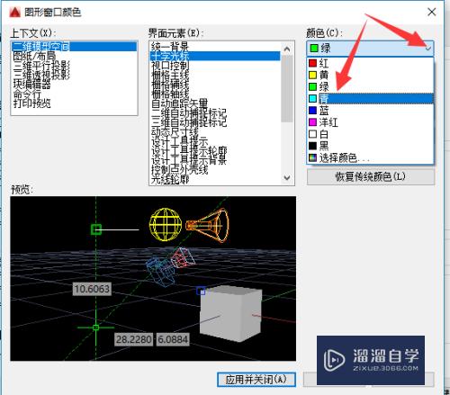Select 三维自动捕捉标记 element

(x=215, y=122)
